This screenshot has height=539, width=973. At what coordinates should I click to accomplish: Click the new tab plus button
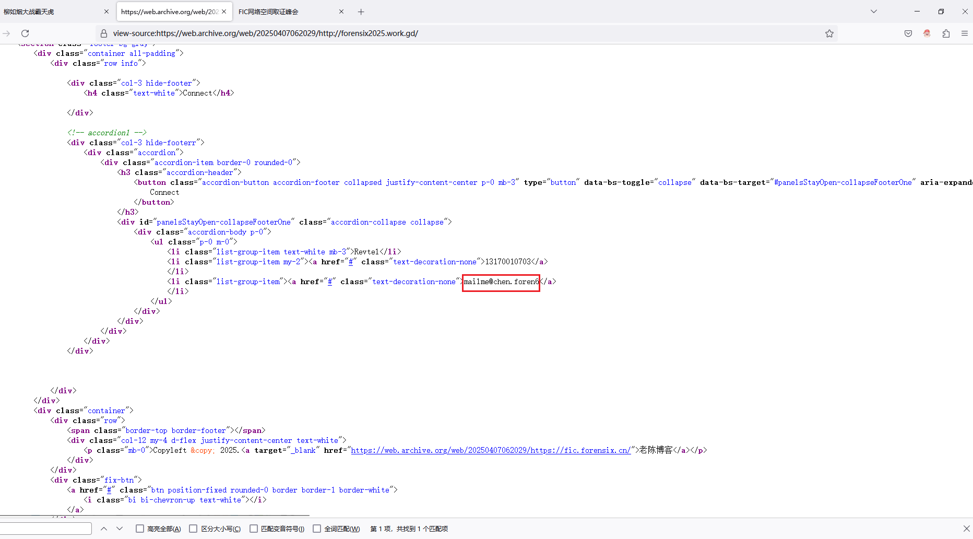coord(361,11)
